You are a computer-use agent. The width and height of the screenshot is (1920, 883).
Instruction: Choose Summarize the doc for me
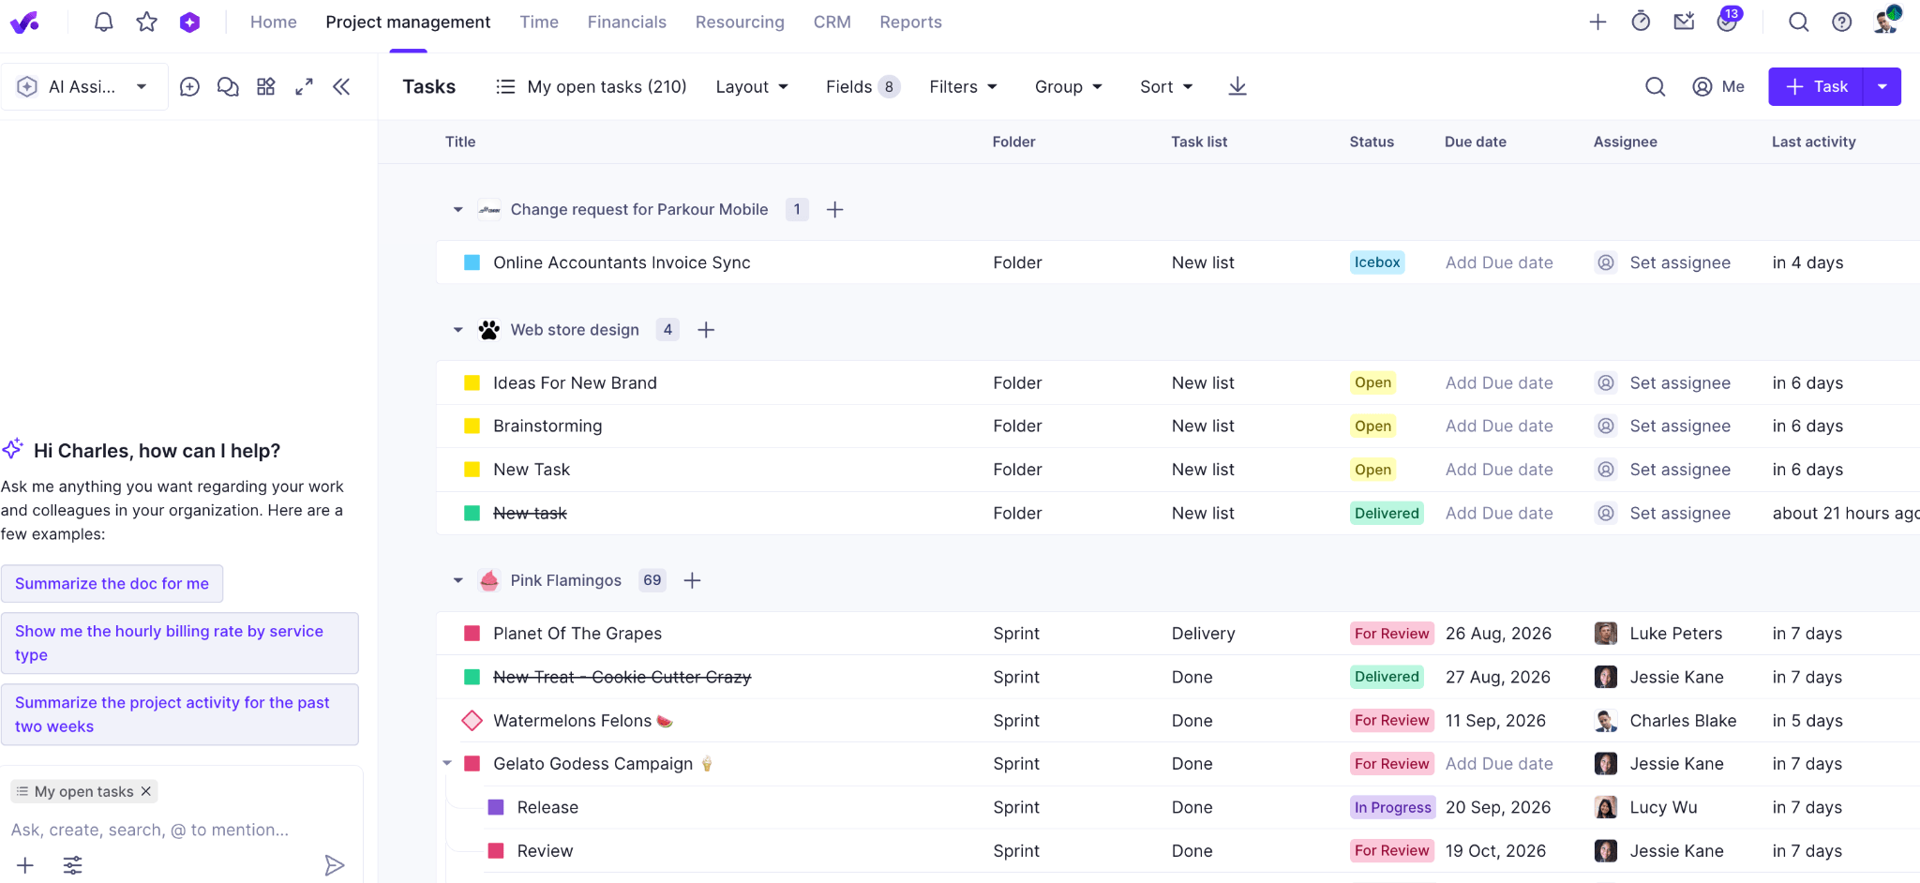pyautogui.click(x=112, y=583)
